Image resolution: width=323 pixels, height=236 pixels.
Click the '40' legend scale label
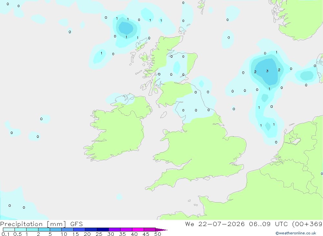click(134, 234)
